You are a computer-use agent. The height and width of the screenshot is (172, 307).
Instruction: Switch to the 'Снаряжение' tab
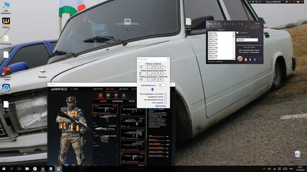(118, 101)
